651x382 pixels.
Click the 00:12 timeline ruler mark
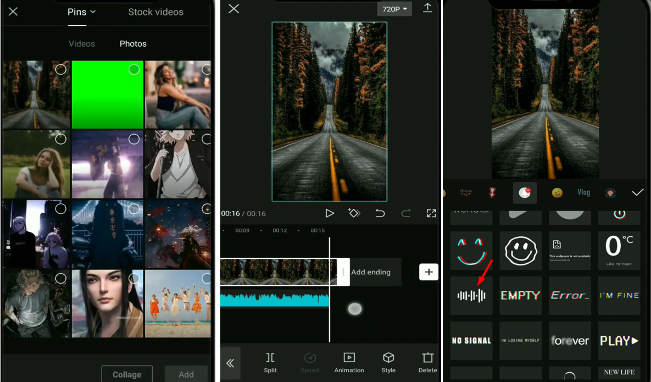(x=280, y=230)
